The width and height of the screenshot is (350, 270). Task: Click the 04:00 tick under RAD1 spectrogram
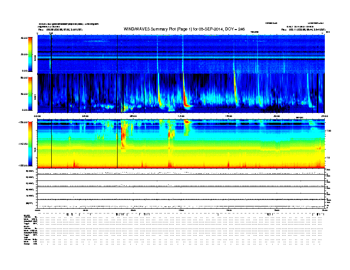85,116
